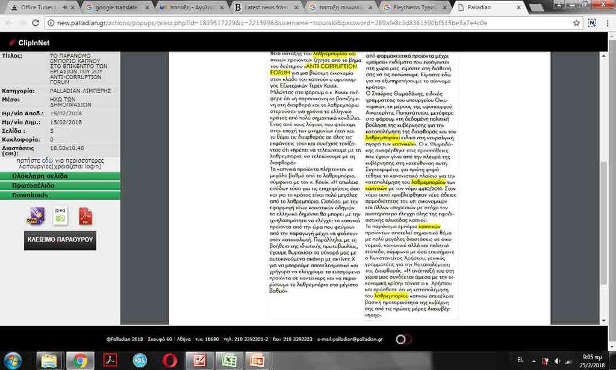Image resolution: width=616 pixels, height=370 pixels.
Task: Open network status icon in tray
Action: click(568, 361)
